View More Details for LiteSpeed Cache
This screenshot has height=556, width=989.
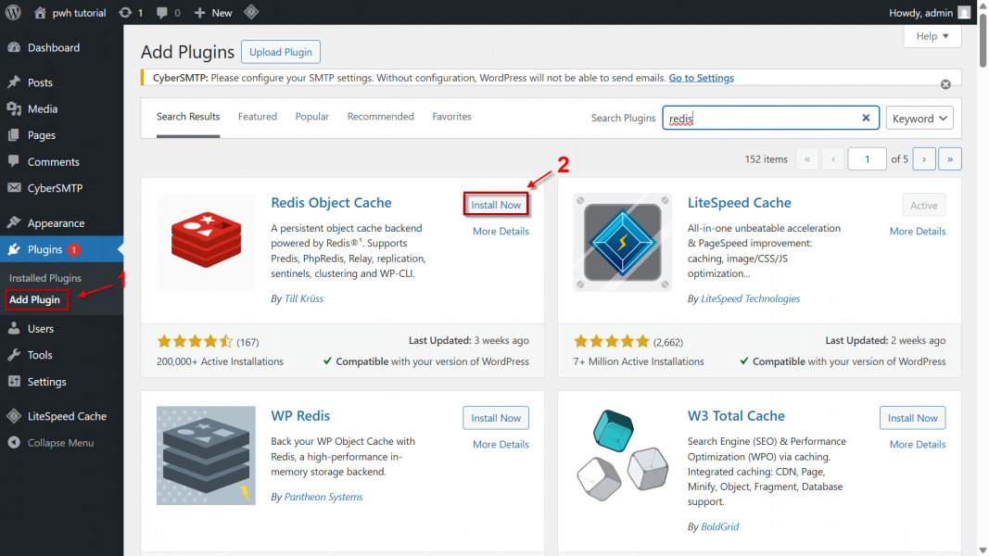917,232
